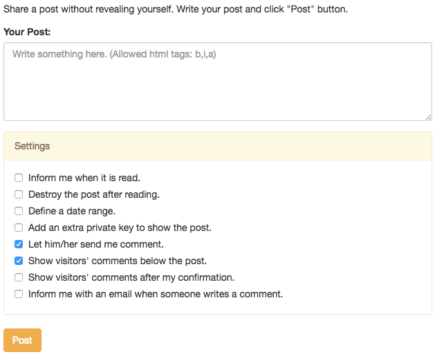Disable the "Show visitors' comments below the post" checkbox
437x361 pixels.
tap(19, 261)
